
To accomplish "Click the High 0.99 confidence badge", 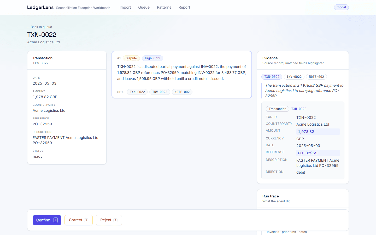I will [152, 58].
